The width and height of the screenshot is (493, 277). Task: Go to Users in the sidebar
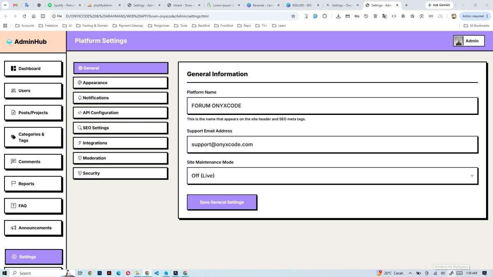point(33,91)
